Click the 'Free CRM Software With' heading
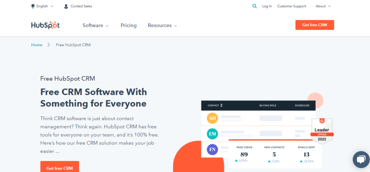Screen dimensions: 370x172 (x=94, y=92)
